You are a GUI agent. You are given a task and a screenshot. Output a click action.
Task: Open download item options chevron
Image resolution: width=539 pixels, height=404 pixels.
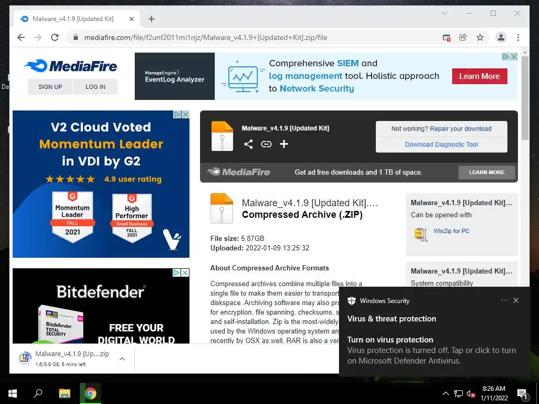[122, 359]
